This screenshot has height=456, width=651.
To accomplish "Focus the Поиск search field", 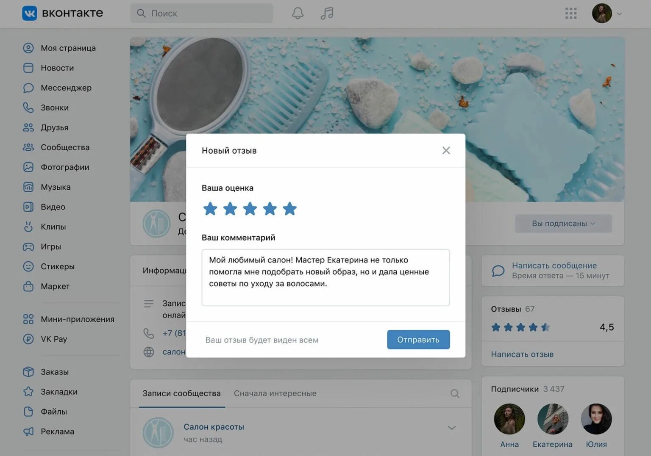I will tap(202, 13).
